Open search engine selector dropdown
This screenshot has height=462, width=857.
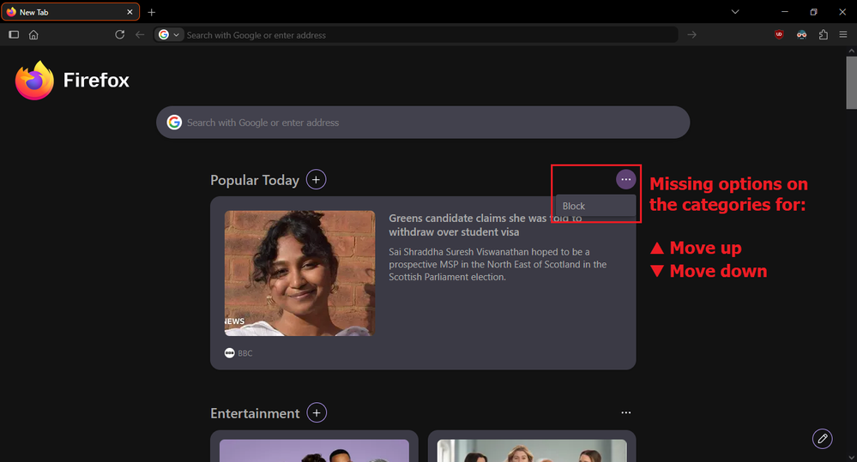(x=169, y=35)
